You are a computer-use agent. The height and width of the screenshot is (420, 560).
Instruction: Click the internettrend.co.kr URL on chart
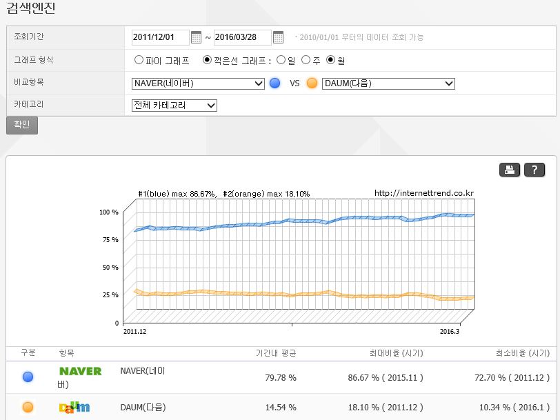(x=423, y=193)
